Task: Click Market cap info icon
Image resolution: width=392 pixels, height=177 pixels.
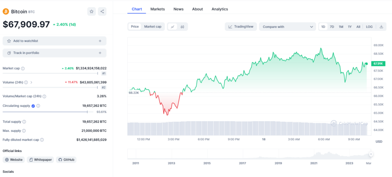Action: tap(23, 69)
